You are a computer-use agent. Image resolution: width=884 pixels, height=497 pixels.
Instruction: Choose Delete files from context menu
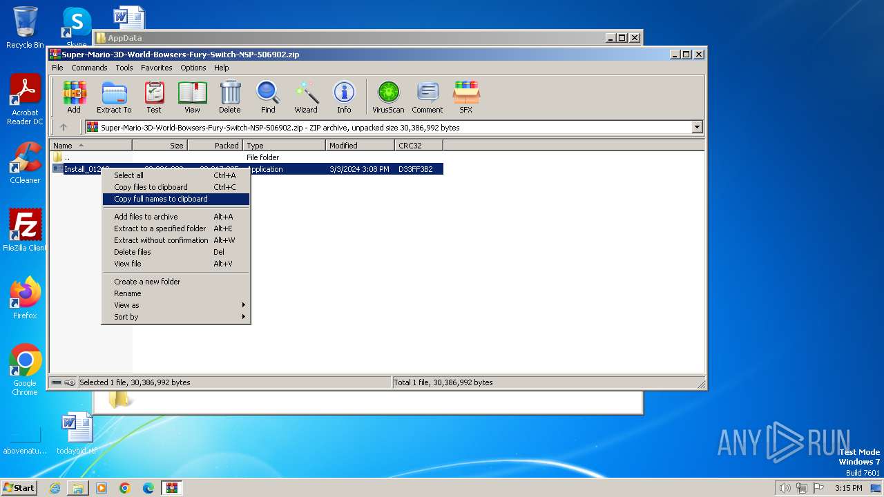[x=176, y=252]
